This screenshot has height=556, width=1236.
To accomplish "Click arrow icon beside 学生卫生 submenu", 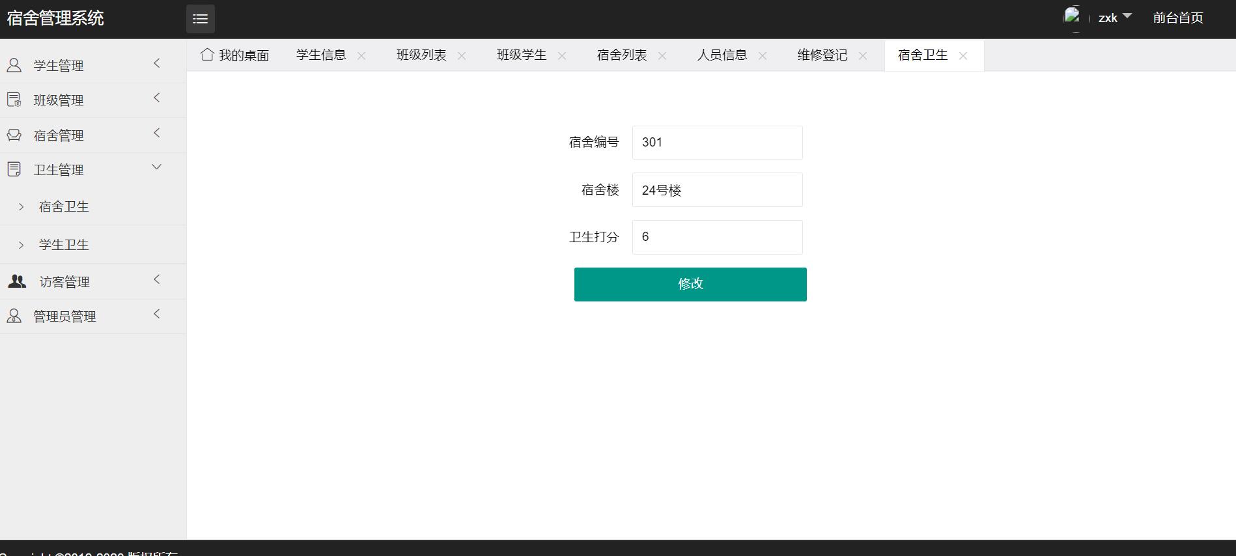I will click(21, 245).
